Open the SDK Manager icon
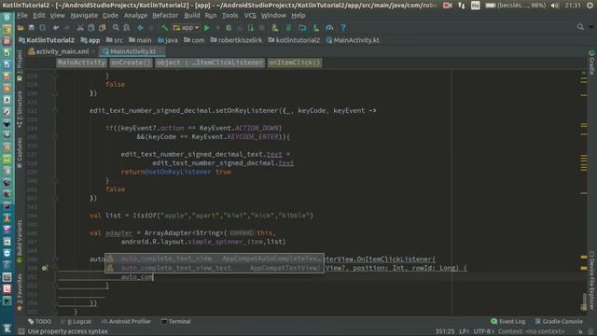This screenshot has width=597, height=336. click(x=315, y=28)
